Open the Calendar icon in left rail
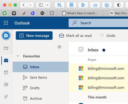The image size is (128, 104). click(x=6, y=72)
